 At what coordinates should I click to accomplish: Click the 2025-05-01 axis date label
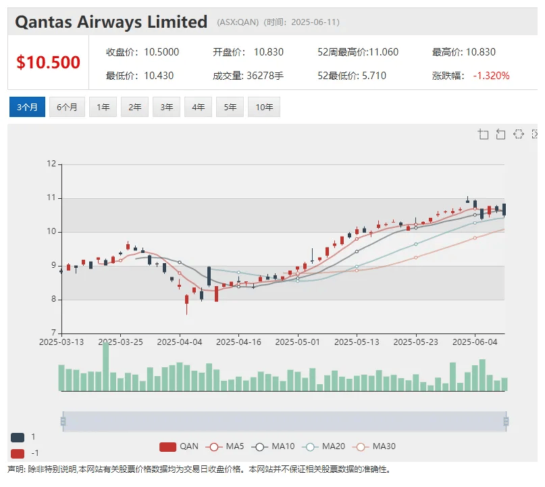pos(298,342)
